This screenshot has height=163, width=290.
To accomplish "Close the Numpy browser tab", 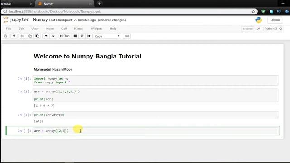I will (x=90, y=4).
